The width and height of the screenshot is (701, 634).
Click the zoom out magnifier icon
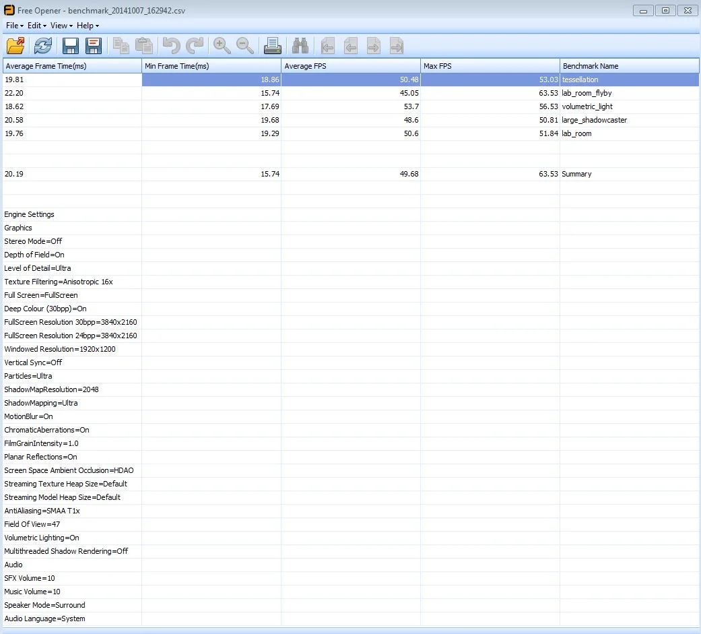point(245,46)
